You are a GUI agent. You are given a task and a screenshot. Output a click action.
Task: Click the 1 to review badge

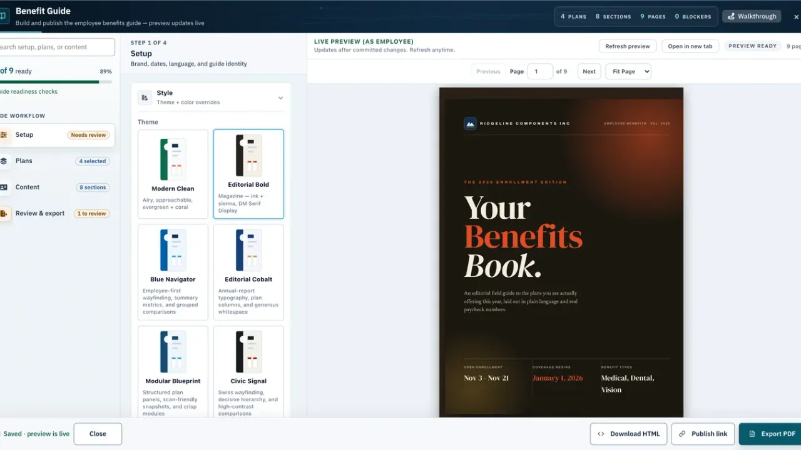pyautogui.click(x=92, y=214)
